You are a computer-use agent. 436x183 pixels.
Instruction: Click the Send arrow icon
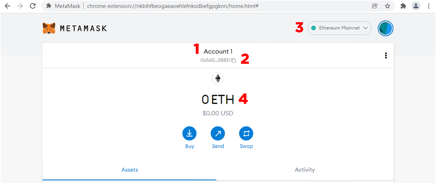tap(218, 134)
